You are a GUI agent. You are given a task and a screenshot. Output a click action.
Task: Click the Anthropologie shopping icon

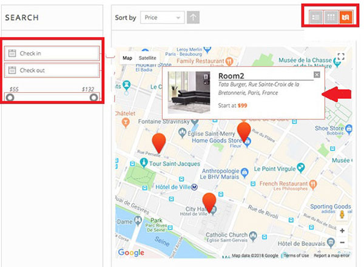click(244, 172)
